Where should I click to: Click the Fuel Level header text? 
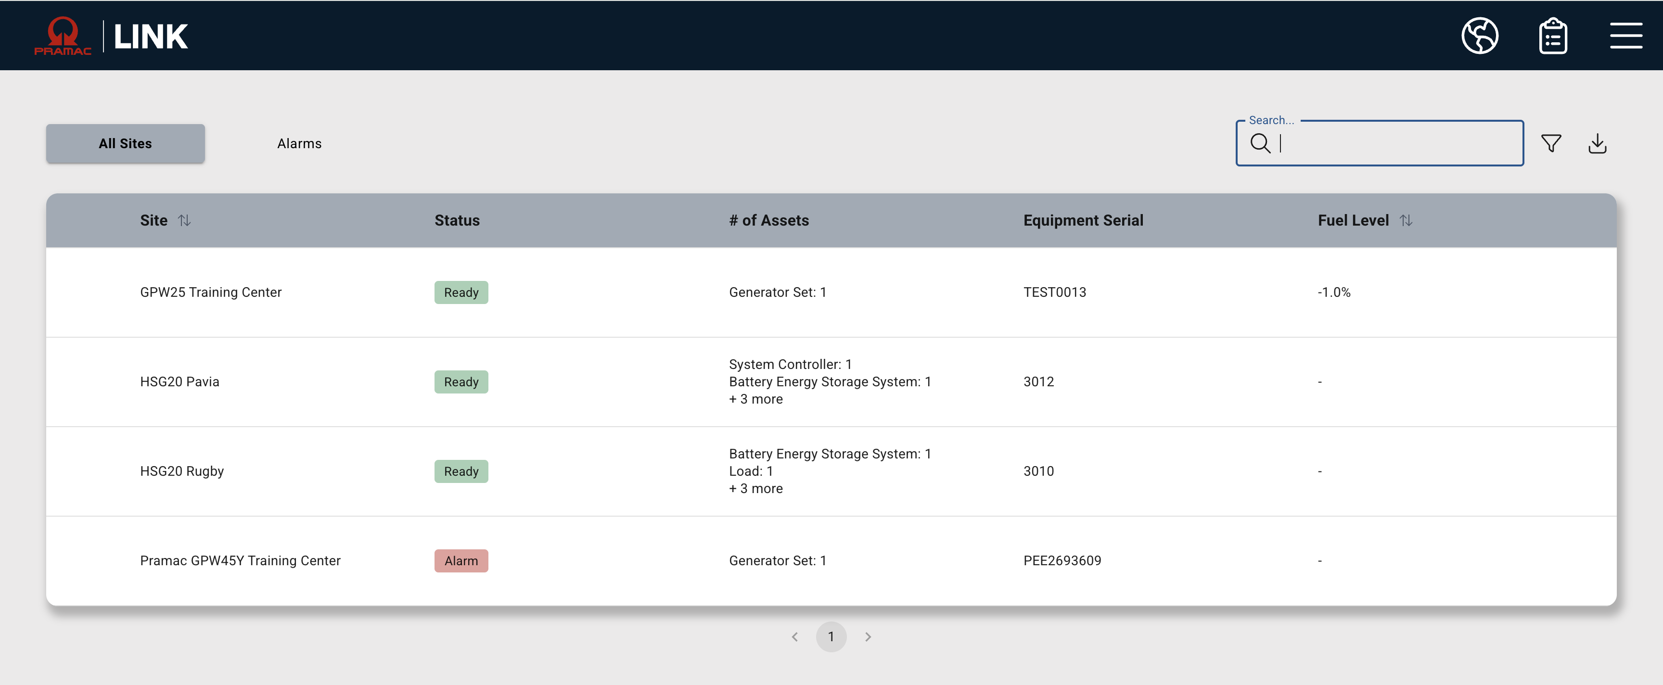click(x=1353, y=221)
